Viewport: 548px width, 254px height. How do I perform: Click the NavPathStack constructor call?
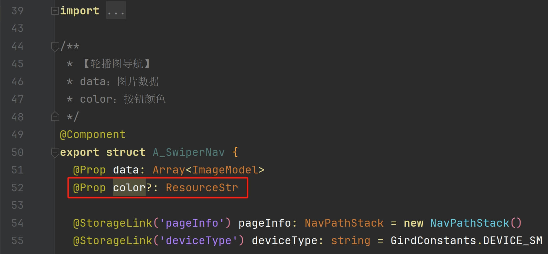pyautogui.click(x=476, y=223)
